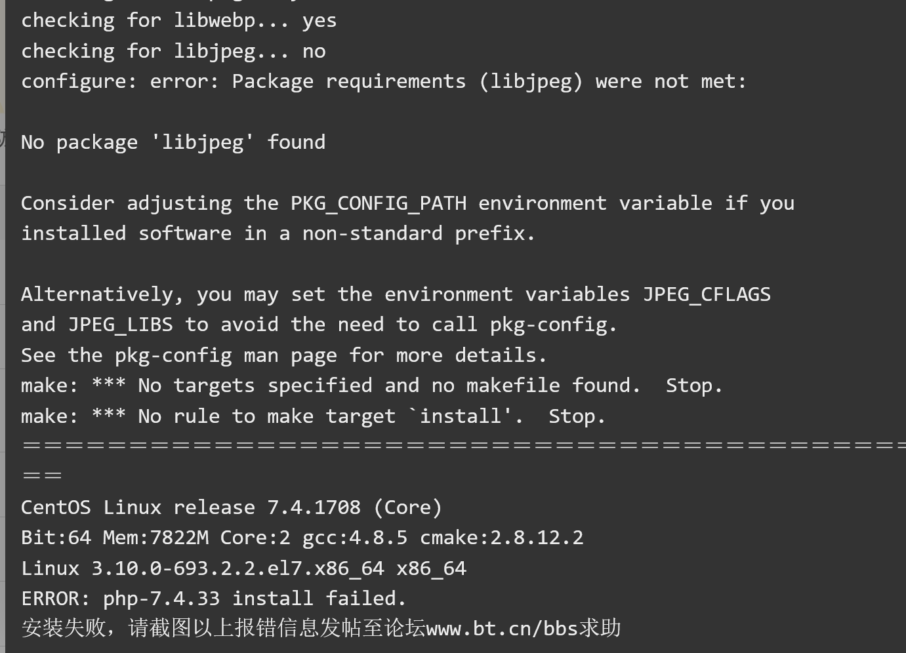Click the "No package 'libjpeg' found" text

click(x=173, y=142)
